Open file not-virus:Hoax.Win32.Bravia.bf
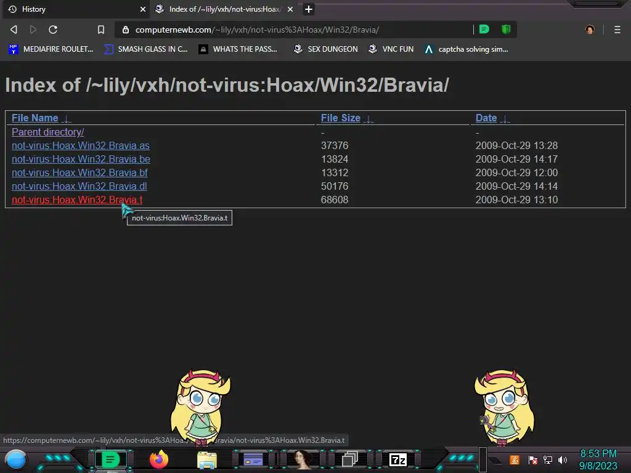Image resolution: width=631 pixels, height=473 pixels. pos(79,172)
